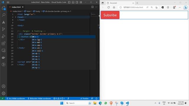Viewport: 189px width, 106px height.
Task: Select the index.html editor tab
Action: pyautogui.click(x=16, y=7)
